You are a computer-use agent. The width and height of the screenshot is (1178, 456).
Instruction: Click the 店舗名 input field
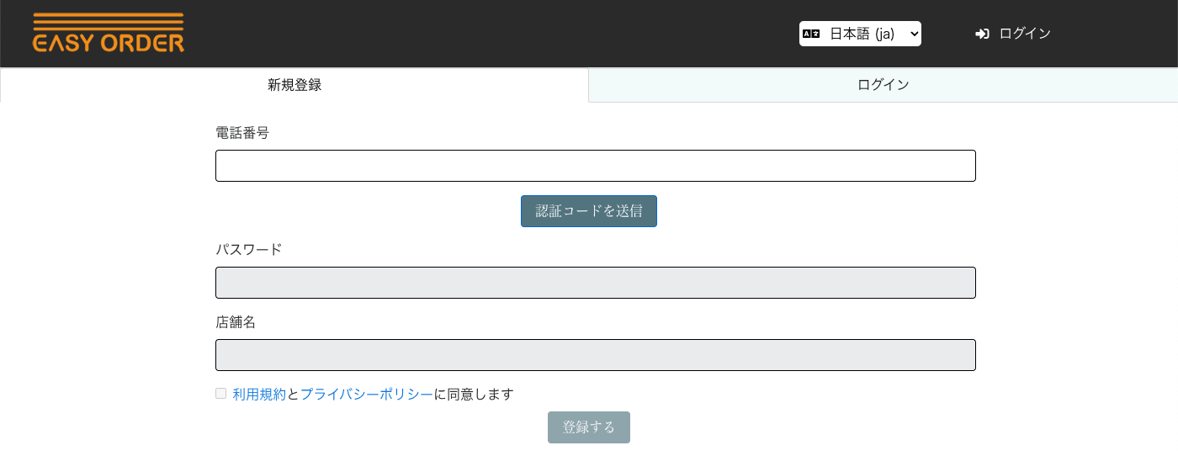click(595, 355)
